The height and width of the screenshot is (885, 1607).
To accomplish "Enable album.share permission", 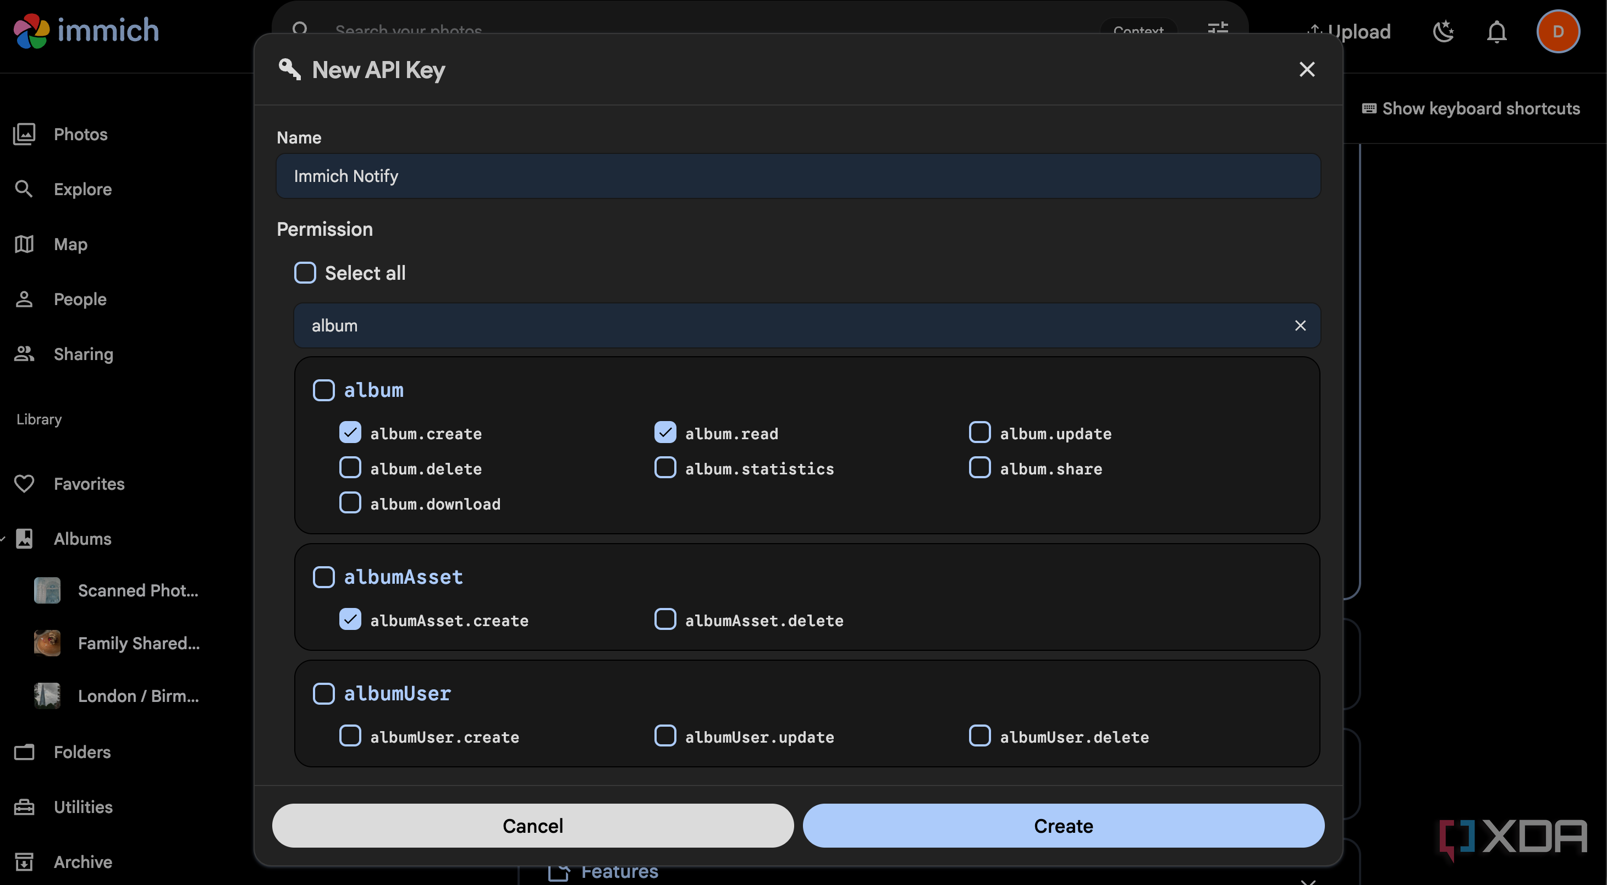I will point(979,467).
